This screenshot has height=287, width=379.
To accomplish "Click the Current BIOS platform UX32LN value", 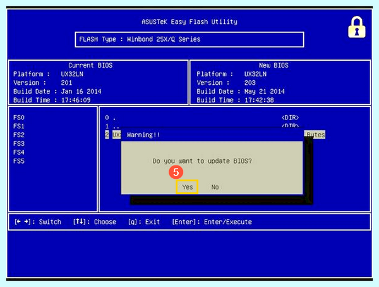I will pyautogui.click(x=72, y=74).
